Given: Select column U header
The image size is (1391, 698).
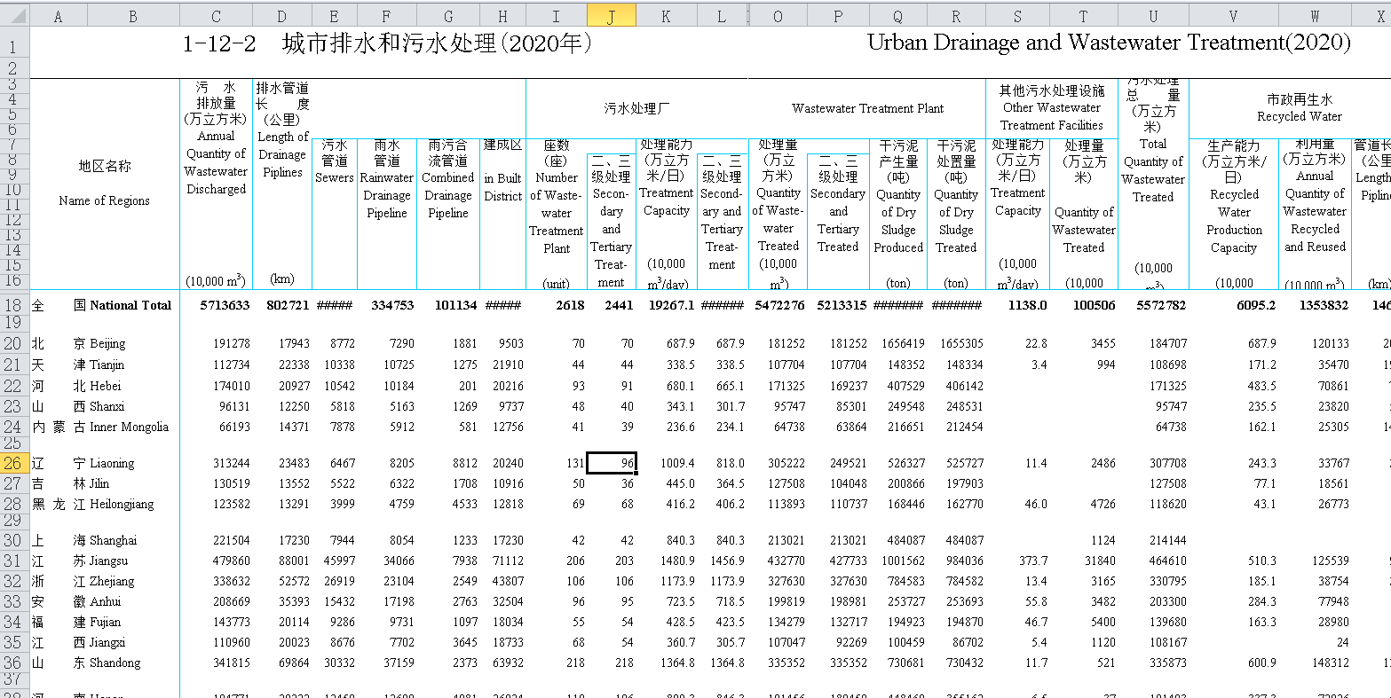Looking at the screenshot, I should (x=1152, y=15).
